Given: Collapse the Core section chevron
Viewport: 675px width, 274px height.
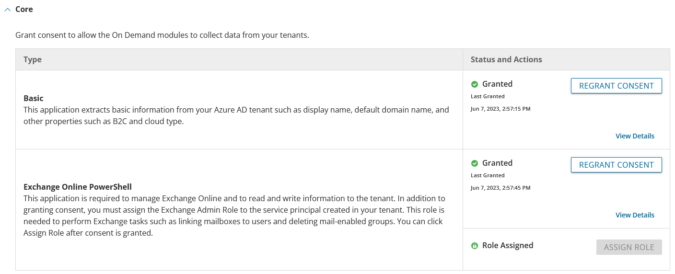Looking at the screenshot, I should 7,10.
